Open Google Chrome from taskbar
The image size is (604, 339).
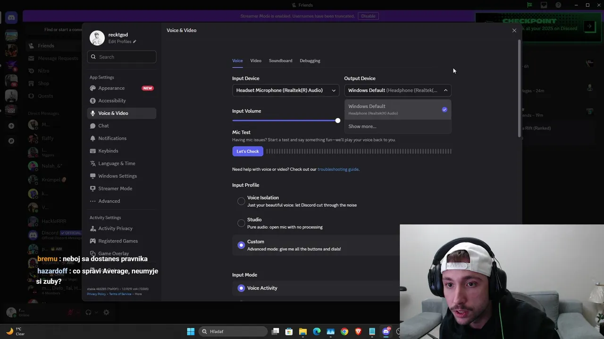[344, 331]
